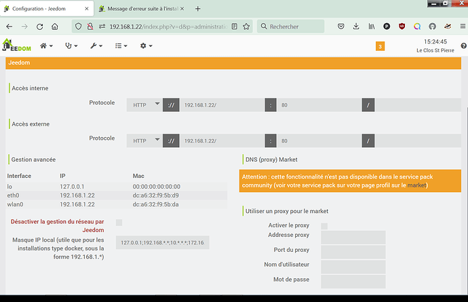The width and height of the screenshot is (468, 302).
Task: Click the Jeedom orange section header
Action: click(x=233, y=63)
